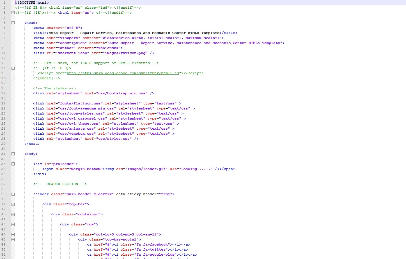Click the loader.gif img tag line
The height and width of the screenshot is (259, 406).
point(139,169)
